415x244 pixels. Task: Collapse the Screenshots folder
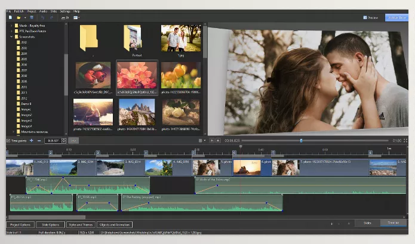pyautogui.click(x=11, y=37)
